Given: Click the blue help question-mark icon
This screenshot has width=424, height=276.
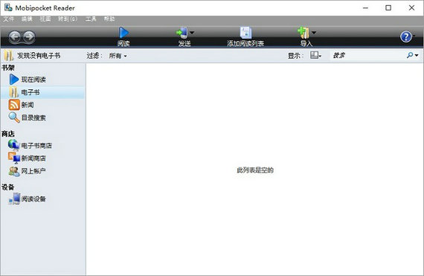Looking at the screenshot, I should [406, 36].
